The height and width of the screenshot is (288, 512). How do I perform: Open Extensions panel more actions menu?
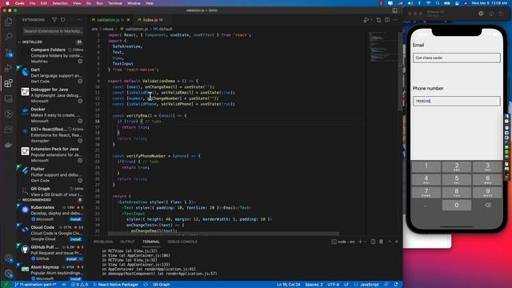(x=79, y=20)
